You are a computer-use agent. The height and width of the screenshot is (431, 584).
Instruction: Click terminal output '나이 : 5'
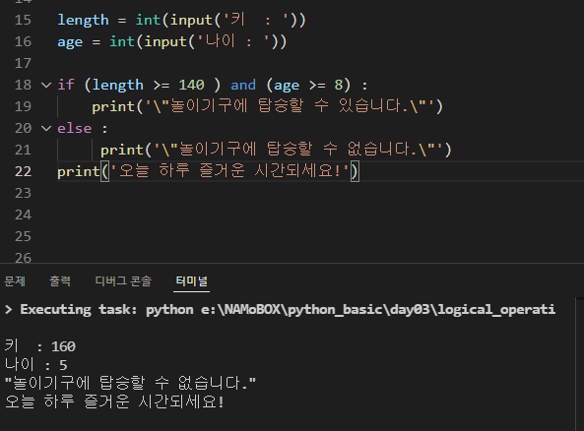pyautogui.click(x=35, y=364)
